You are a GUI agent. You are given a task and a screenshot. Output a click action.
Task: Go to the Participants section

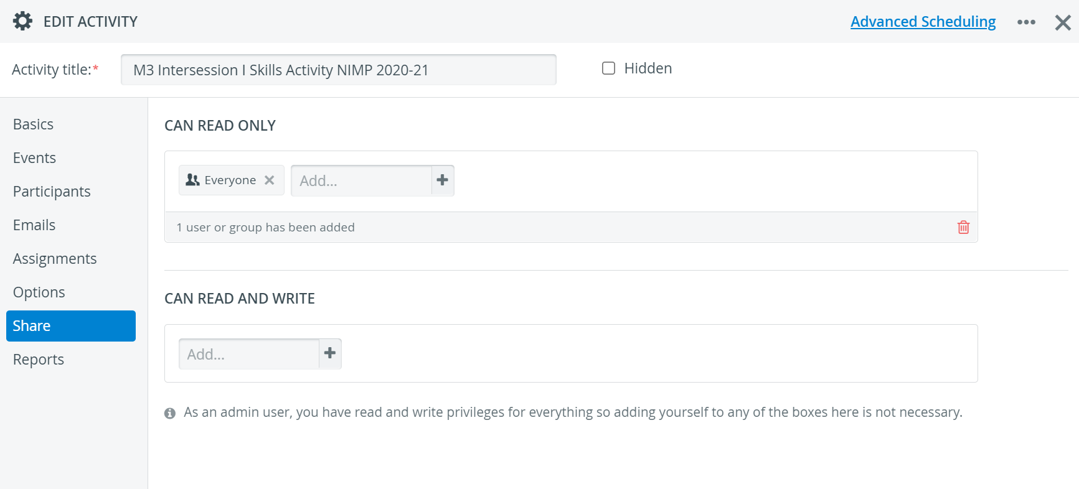tap(52, 192)
